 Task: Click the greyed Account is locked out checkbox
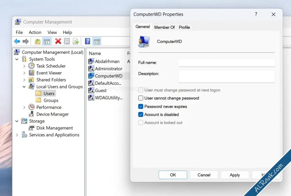(x=141, y=122)
